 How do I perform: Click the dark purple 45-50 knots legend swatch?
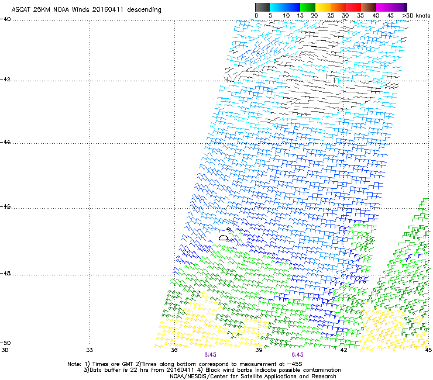point(399,7)
